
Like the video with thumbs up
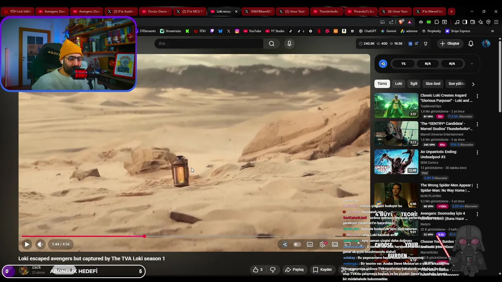(258, 269)
